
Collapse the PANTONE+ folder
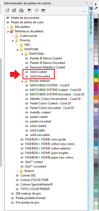22,54
